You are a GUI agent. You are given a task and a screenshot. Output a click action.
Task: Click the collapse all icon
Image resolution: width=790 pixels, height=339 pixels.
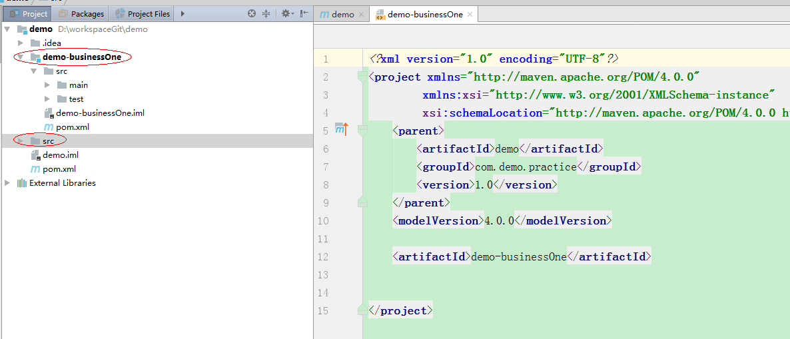(266, 13)
